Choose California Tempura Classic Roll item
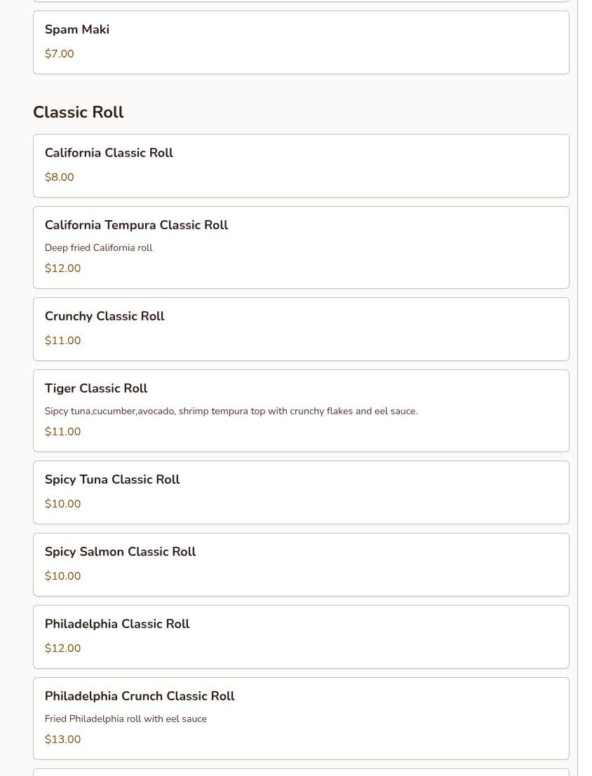 pyautogui.click(x=301, y=247)
